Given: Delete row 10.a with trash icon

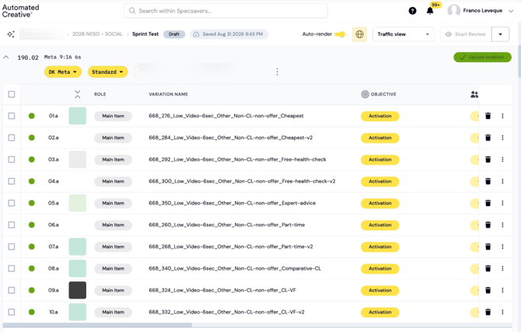Looking at the screenshot, I should point(488,312).
